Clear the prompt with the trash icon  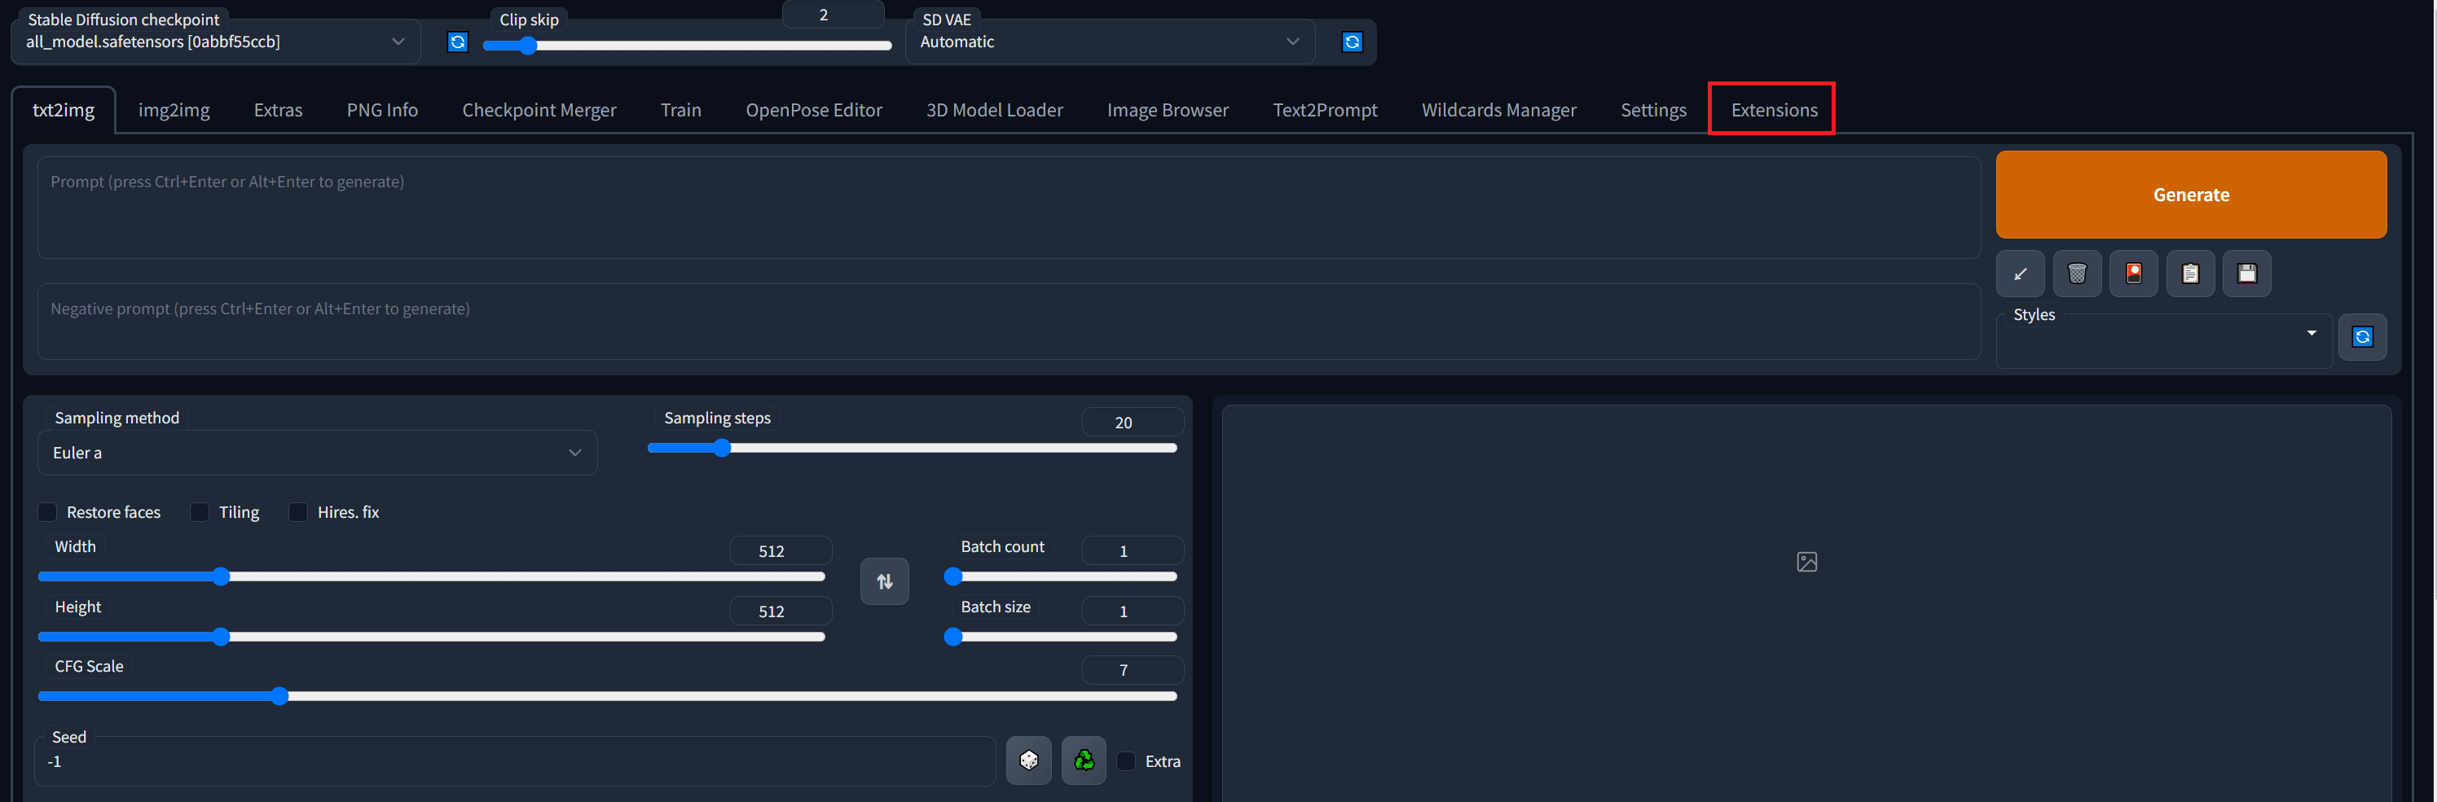[2077, 274]
